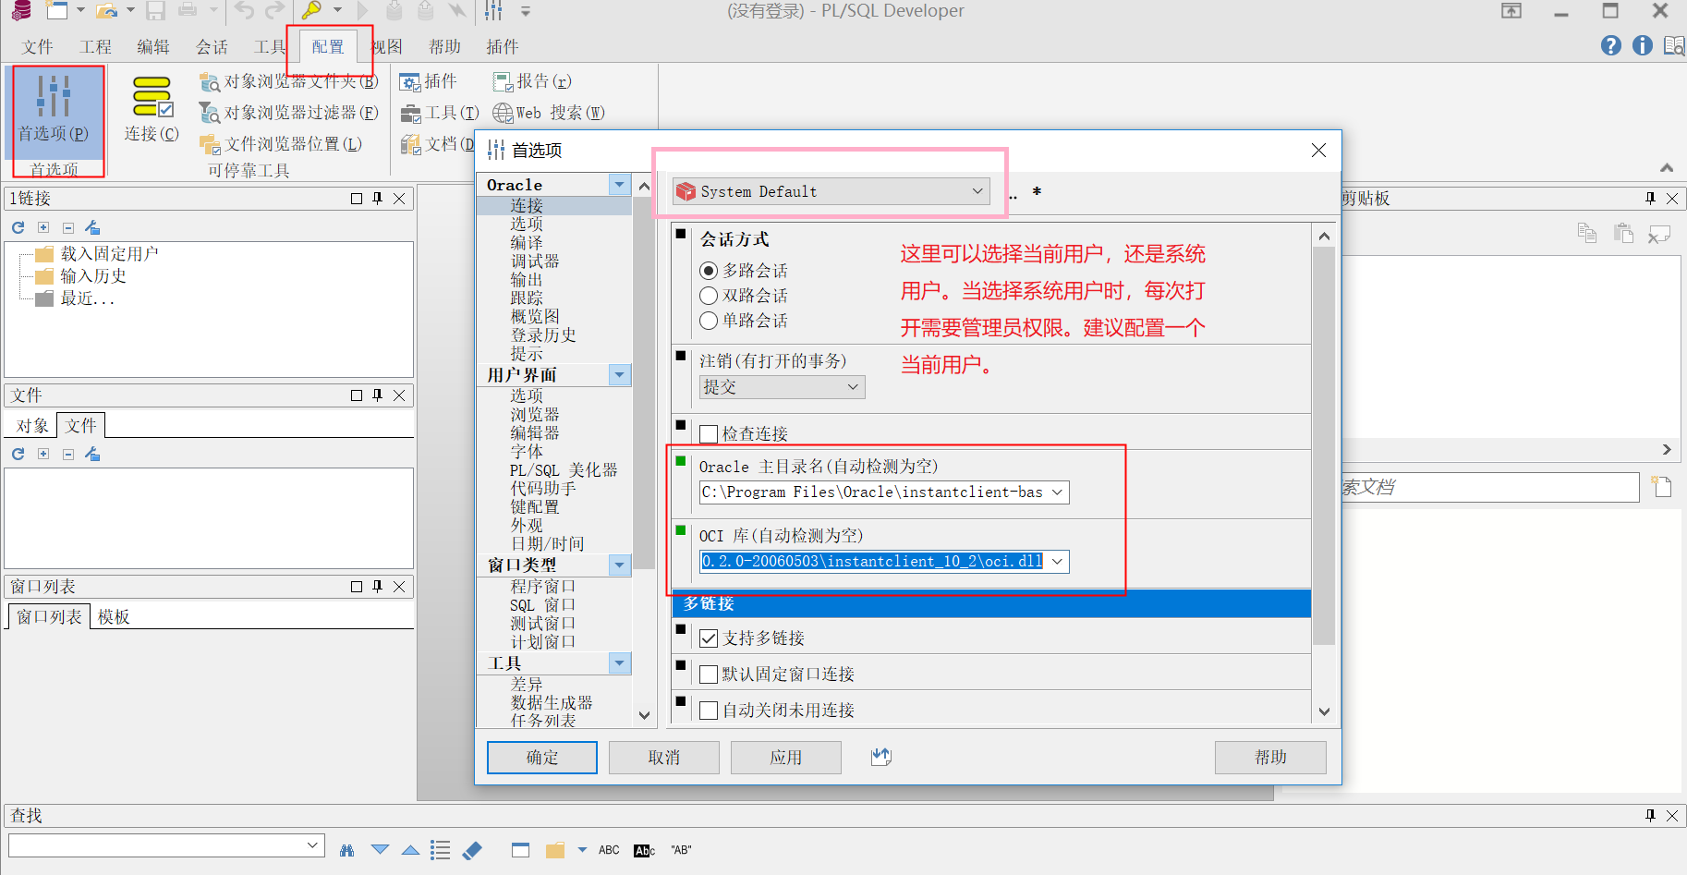Screen dimensions: 1687x875
Task: Click the undo arrow in title toolbar
Action: 244,10
